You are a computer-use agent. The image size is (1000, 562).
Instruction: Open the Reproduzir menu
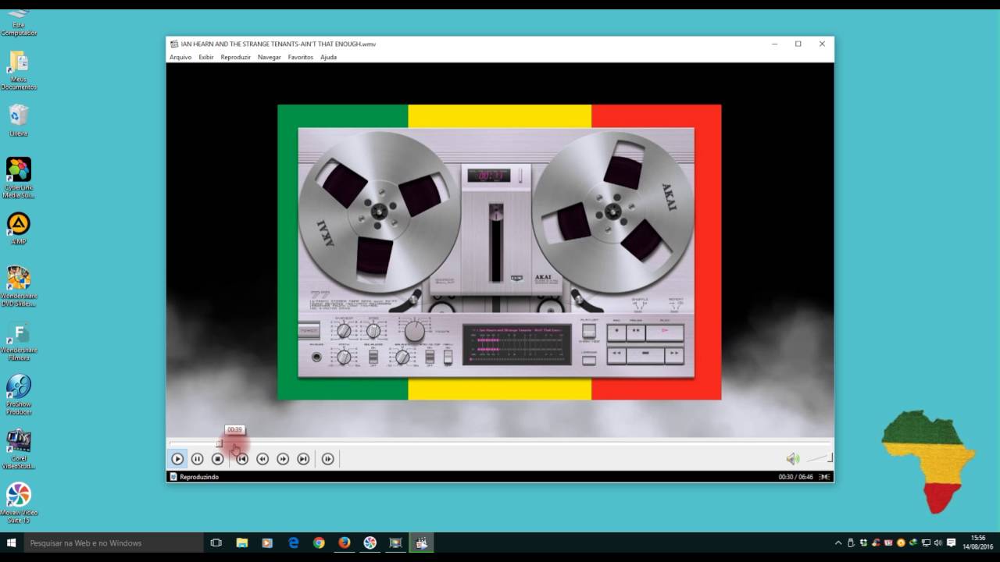pyautogui.click(x=236, y=57)
